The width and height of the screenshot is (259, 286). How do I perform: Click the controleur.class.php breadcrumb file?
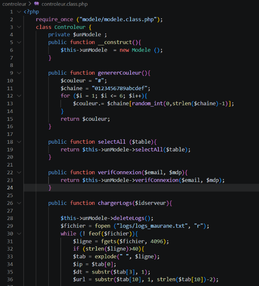coord(65,4)
